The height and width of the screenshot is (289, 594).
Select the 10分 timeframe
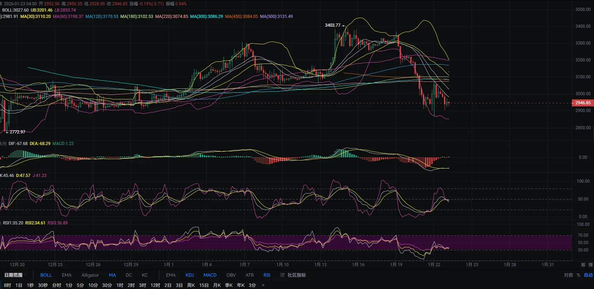click(x=93, y=285)
